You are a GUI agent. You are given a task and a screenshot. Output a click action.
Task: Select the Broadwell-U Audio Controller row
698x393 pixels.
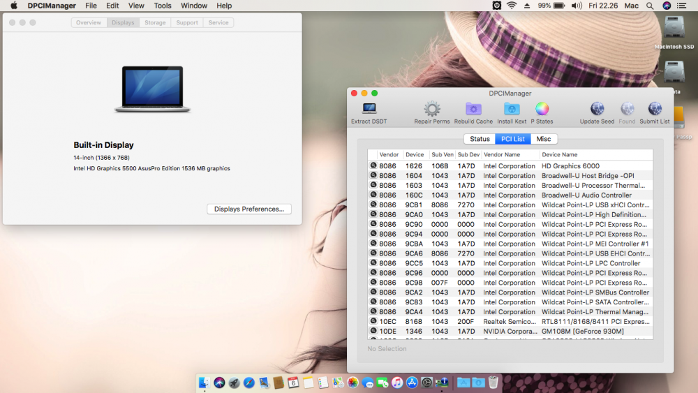click(x=510, y=195)
